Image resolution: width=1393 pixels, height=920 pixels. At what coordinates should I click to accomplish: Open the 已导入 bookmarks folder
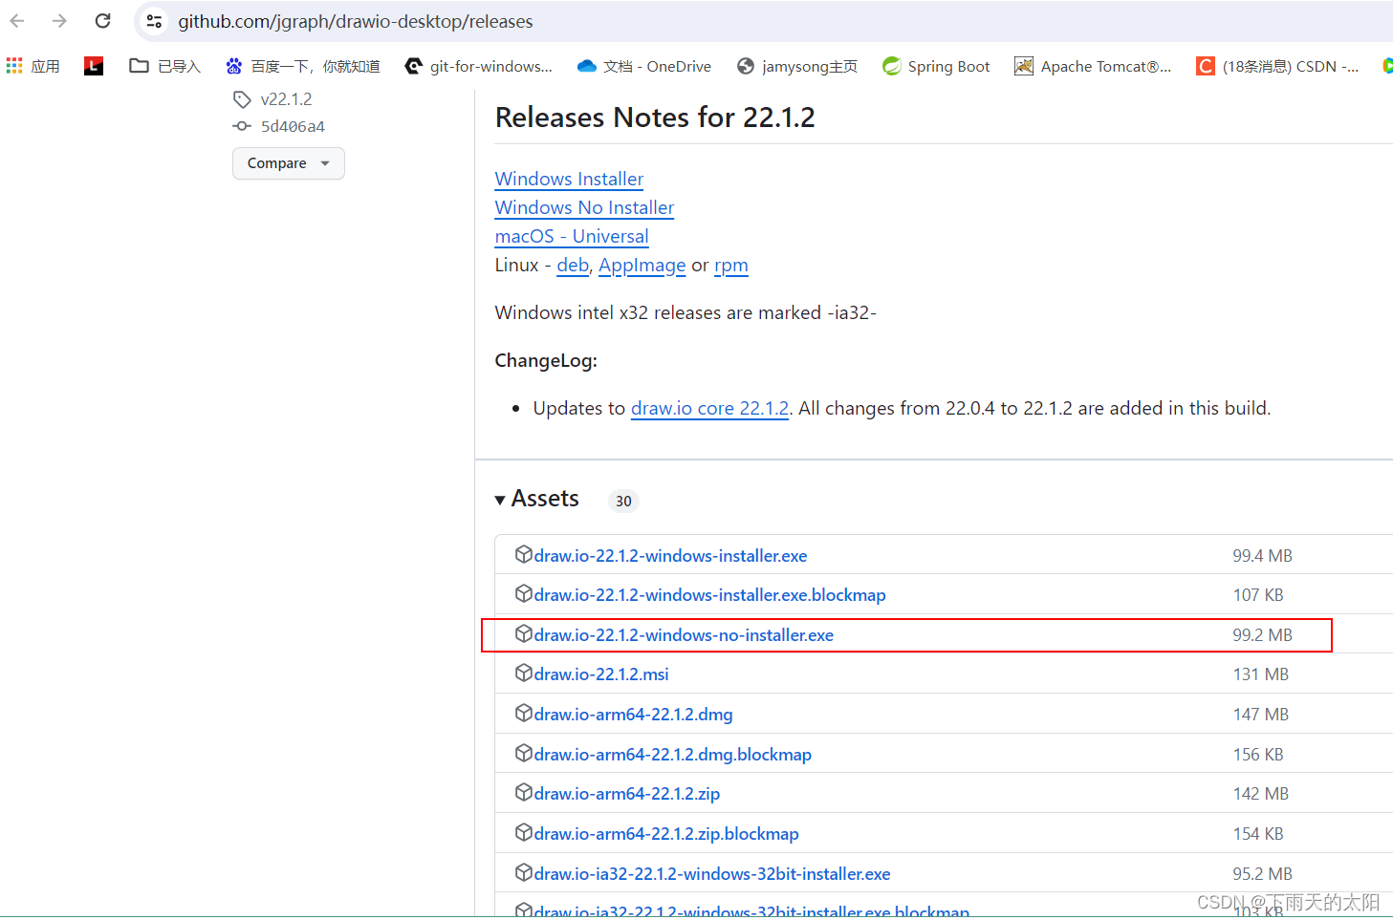pos(164,66)
